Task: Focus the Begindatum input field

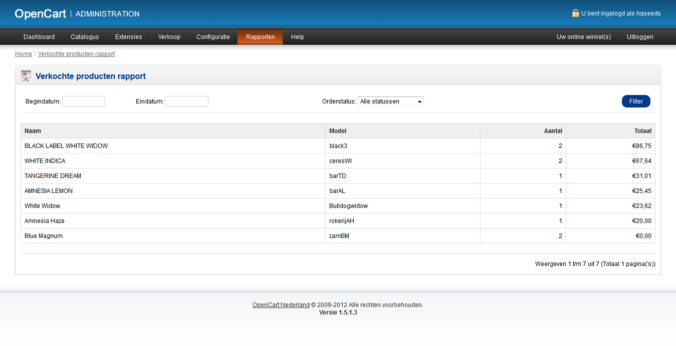Action: 84,101
